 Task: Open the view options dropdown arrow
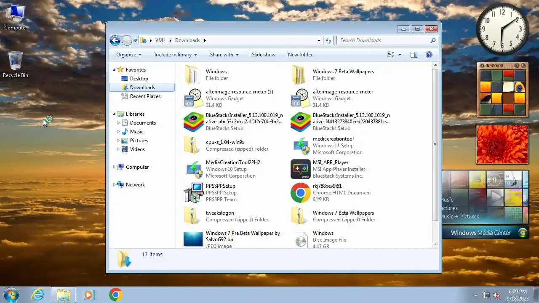click(x=400, y=55)
